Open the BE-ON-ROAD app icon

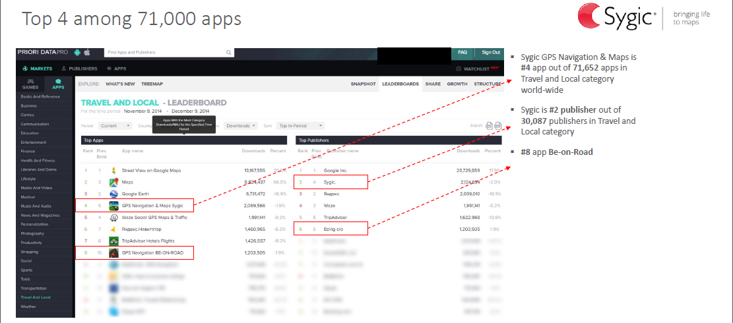click(x=113, y=253)
